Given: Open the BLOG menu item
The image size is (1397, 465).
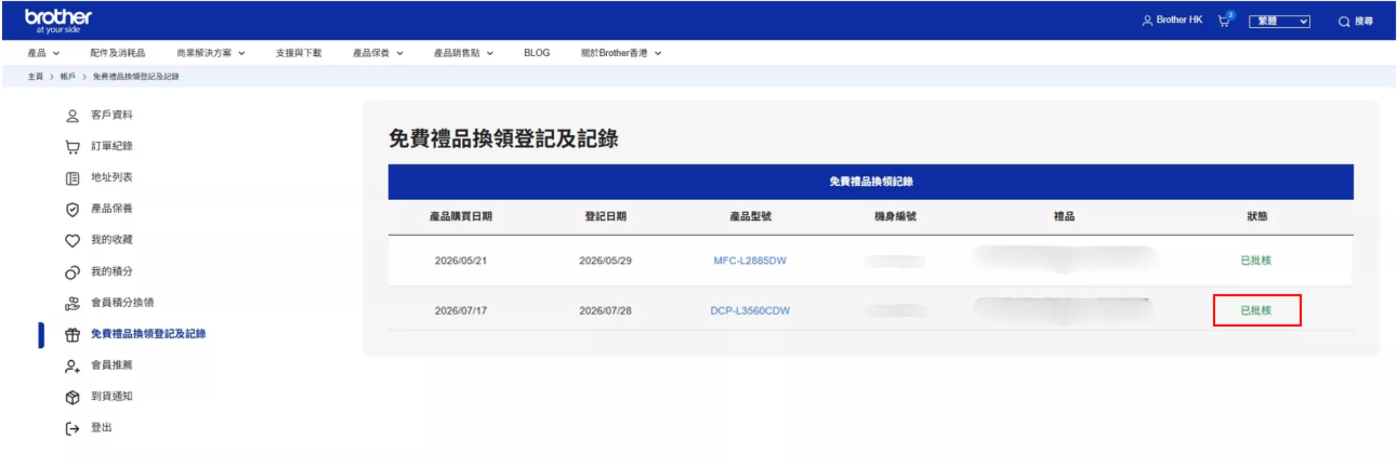Looking at the screenshot, I should 536,53.
